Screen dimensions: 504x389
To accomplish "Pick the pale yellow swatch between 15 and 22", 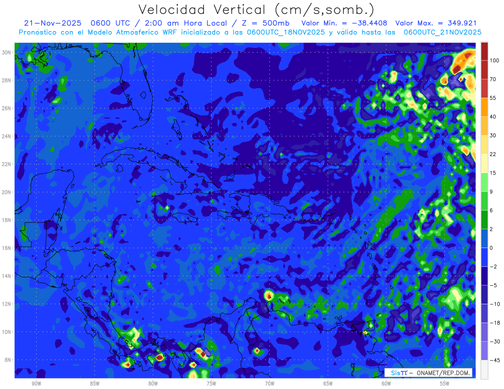I will tap(484, 163).
